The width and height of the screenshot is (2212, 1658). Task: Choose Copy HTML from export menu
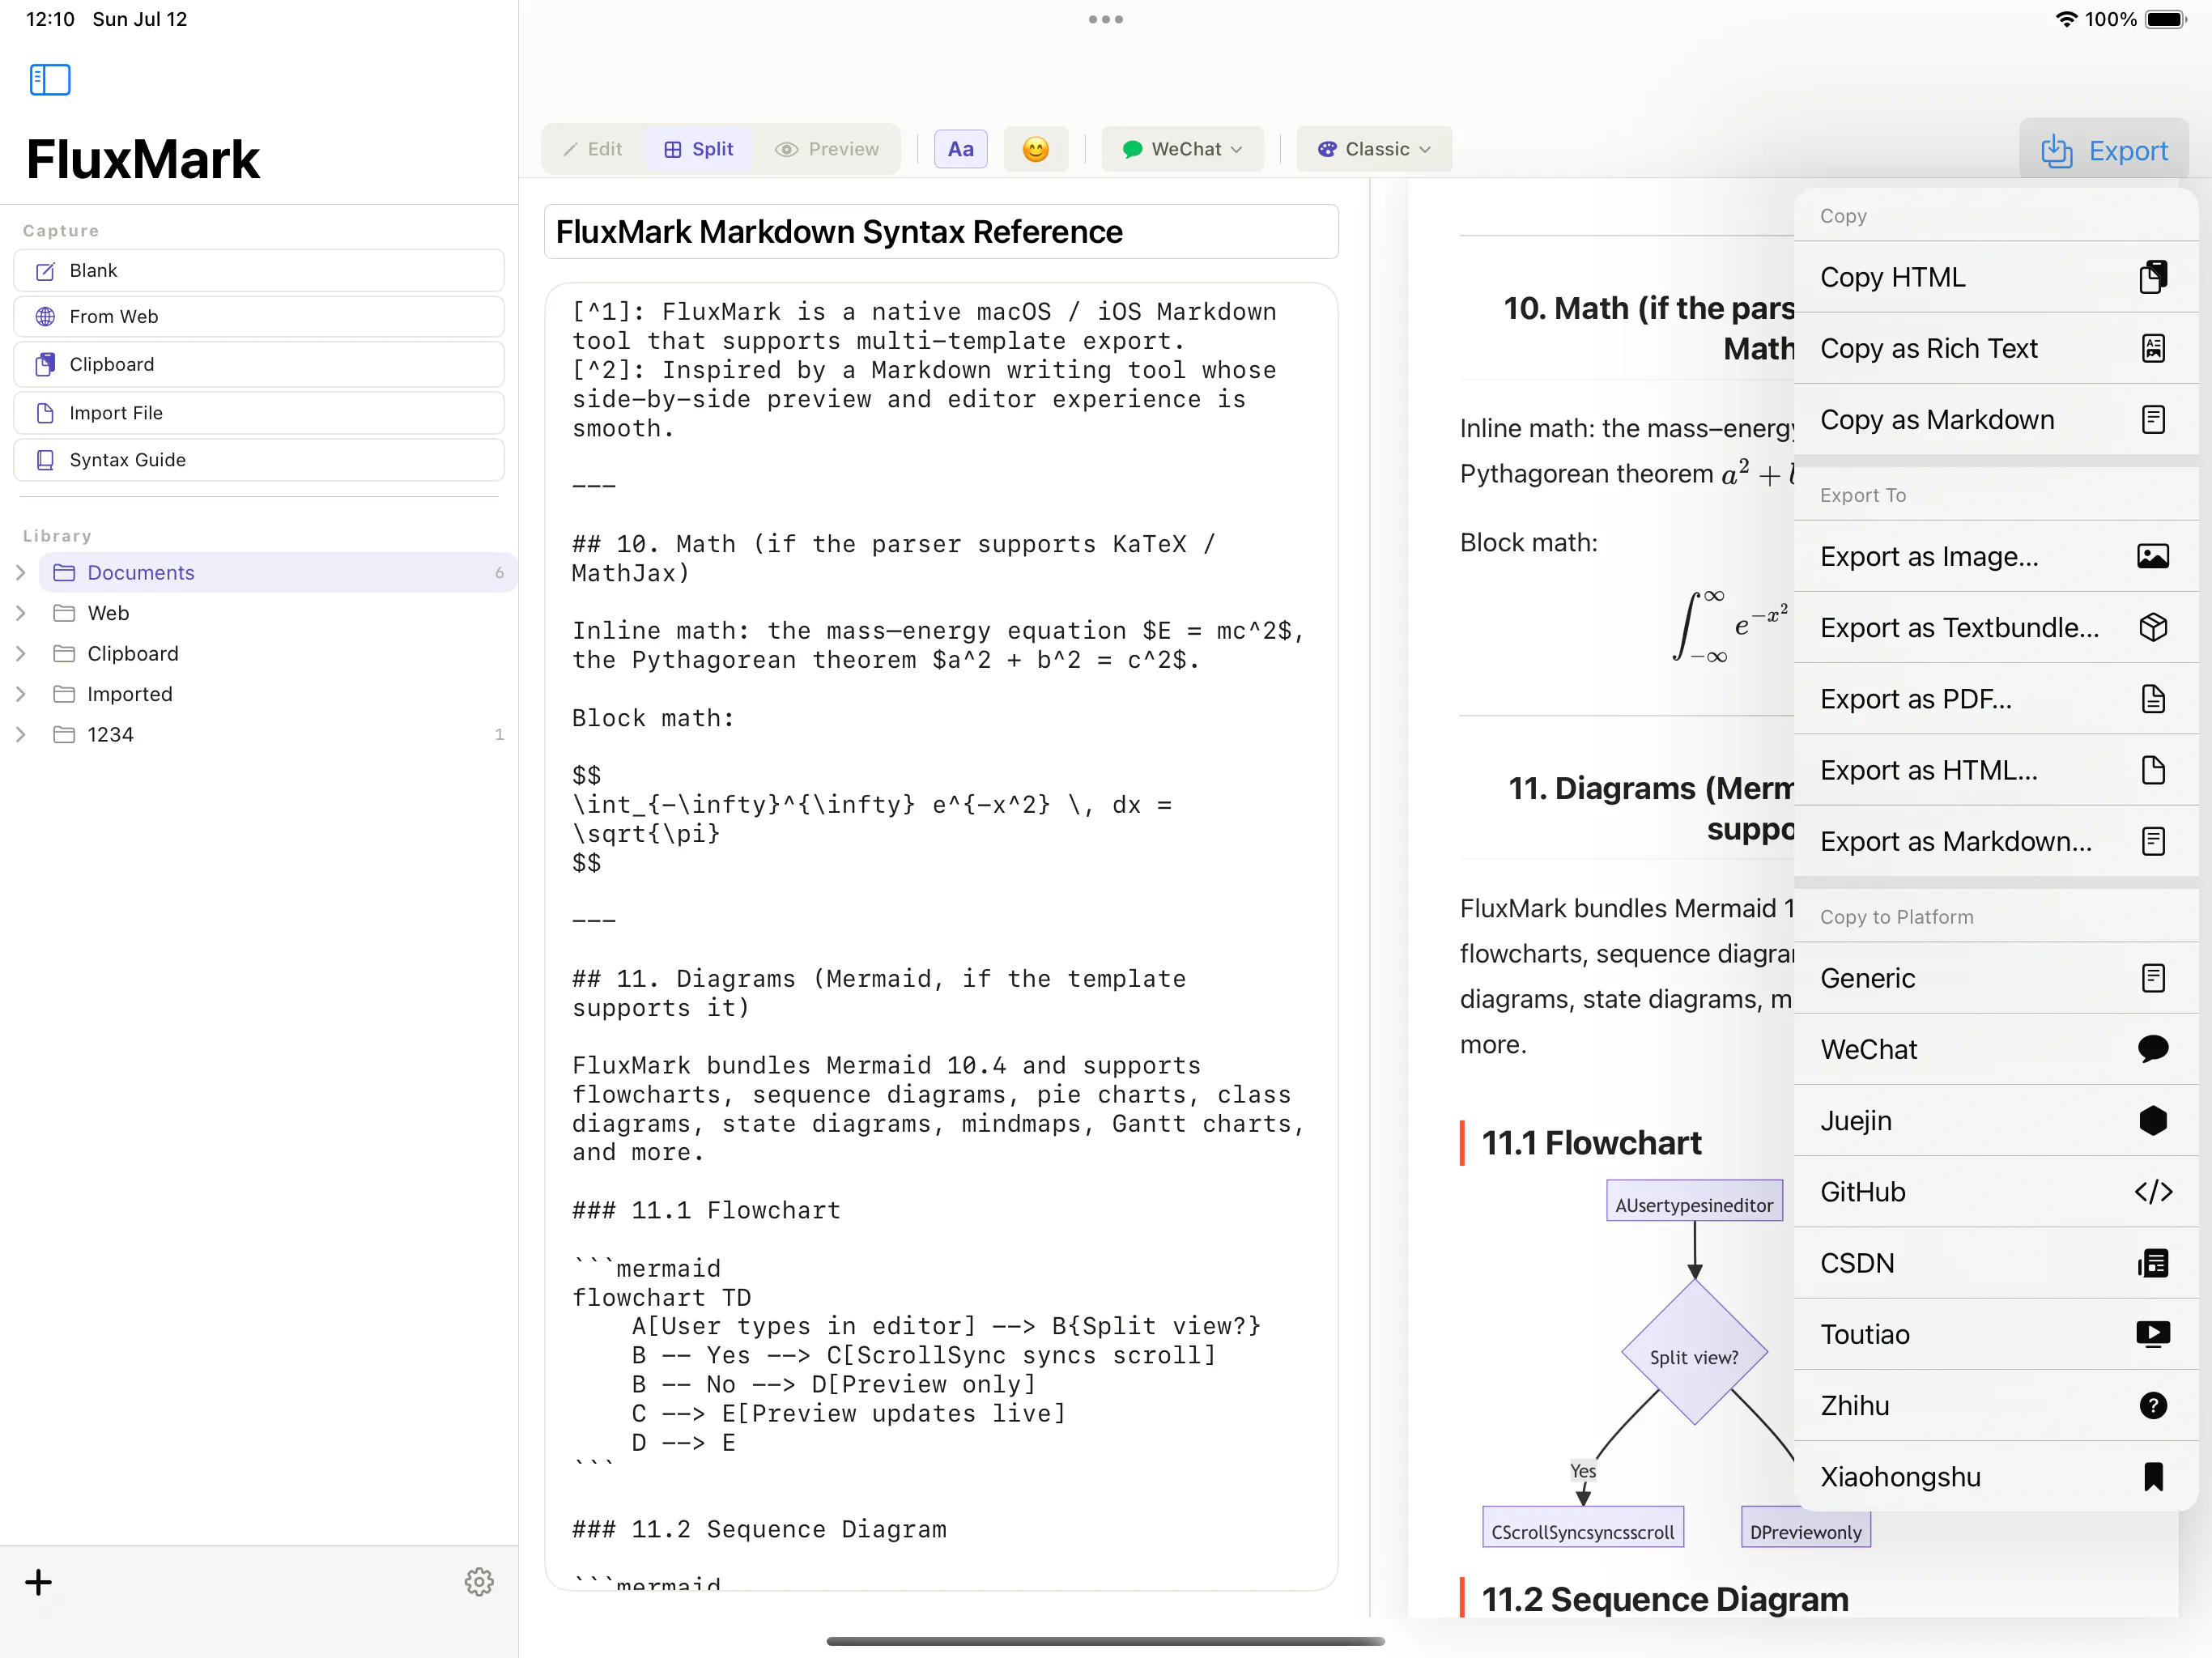coord(1996,277)
